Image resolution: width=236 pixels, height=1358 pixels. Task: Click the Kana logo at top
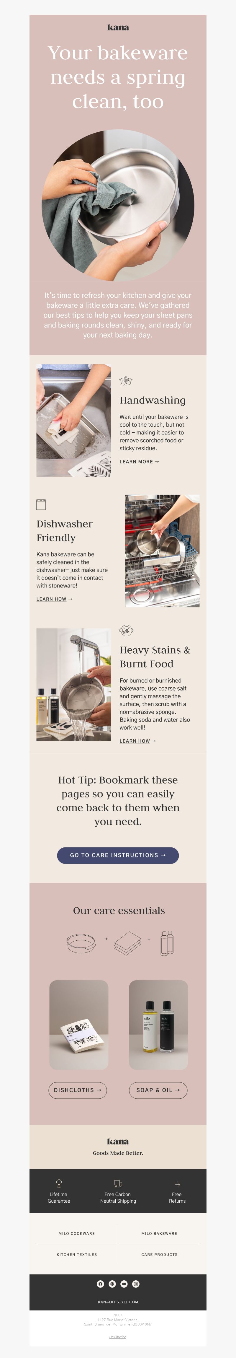[118, 27]
